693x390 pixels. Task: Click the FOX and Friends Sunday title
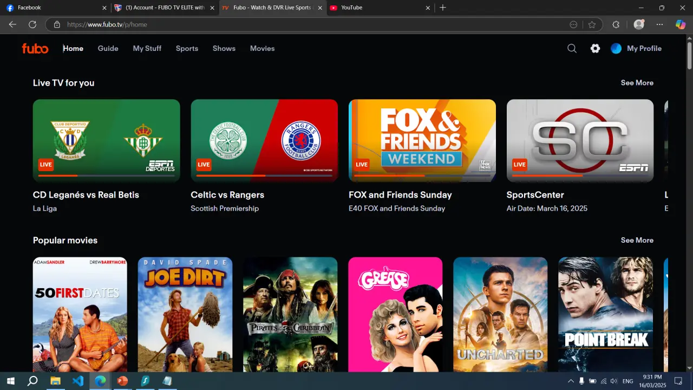click(x=400, y=195)
